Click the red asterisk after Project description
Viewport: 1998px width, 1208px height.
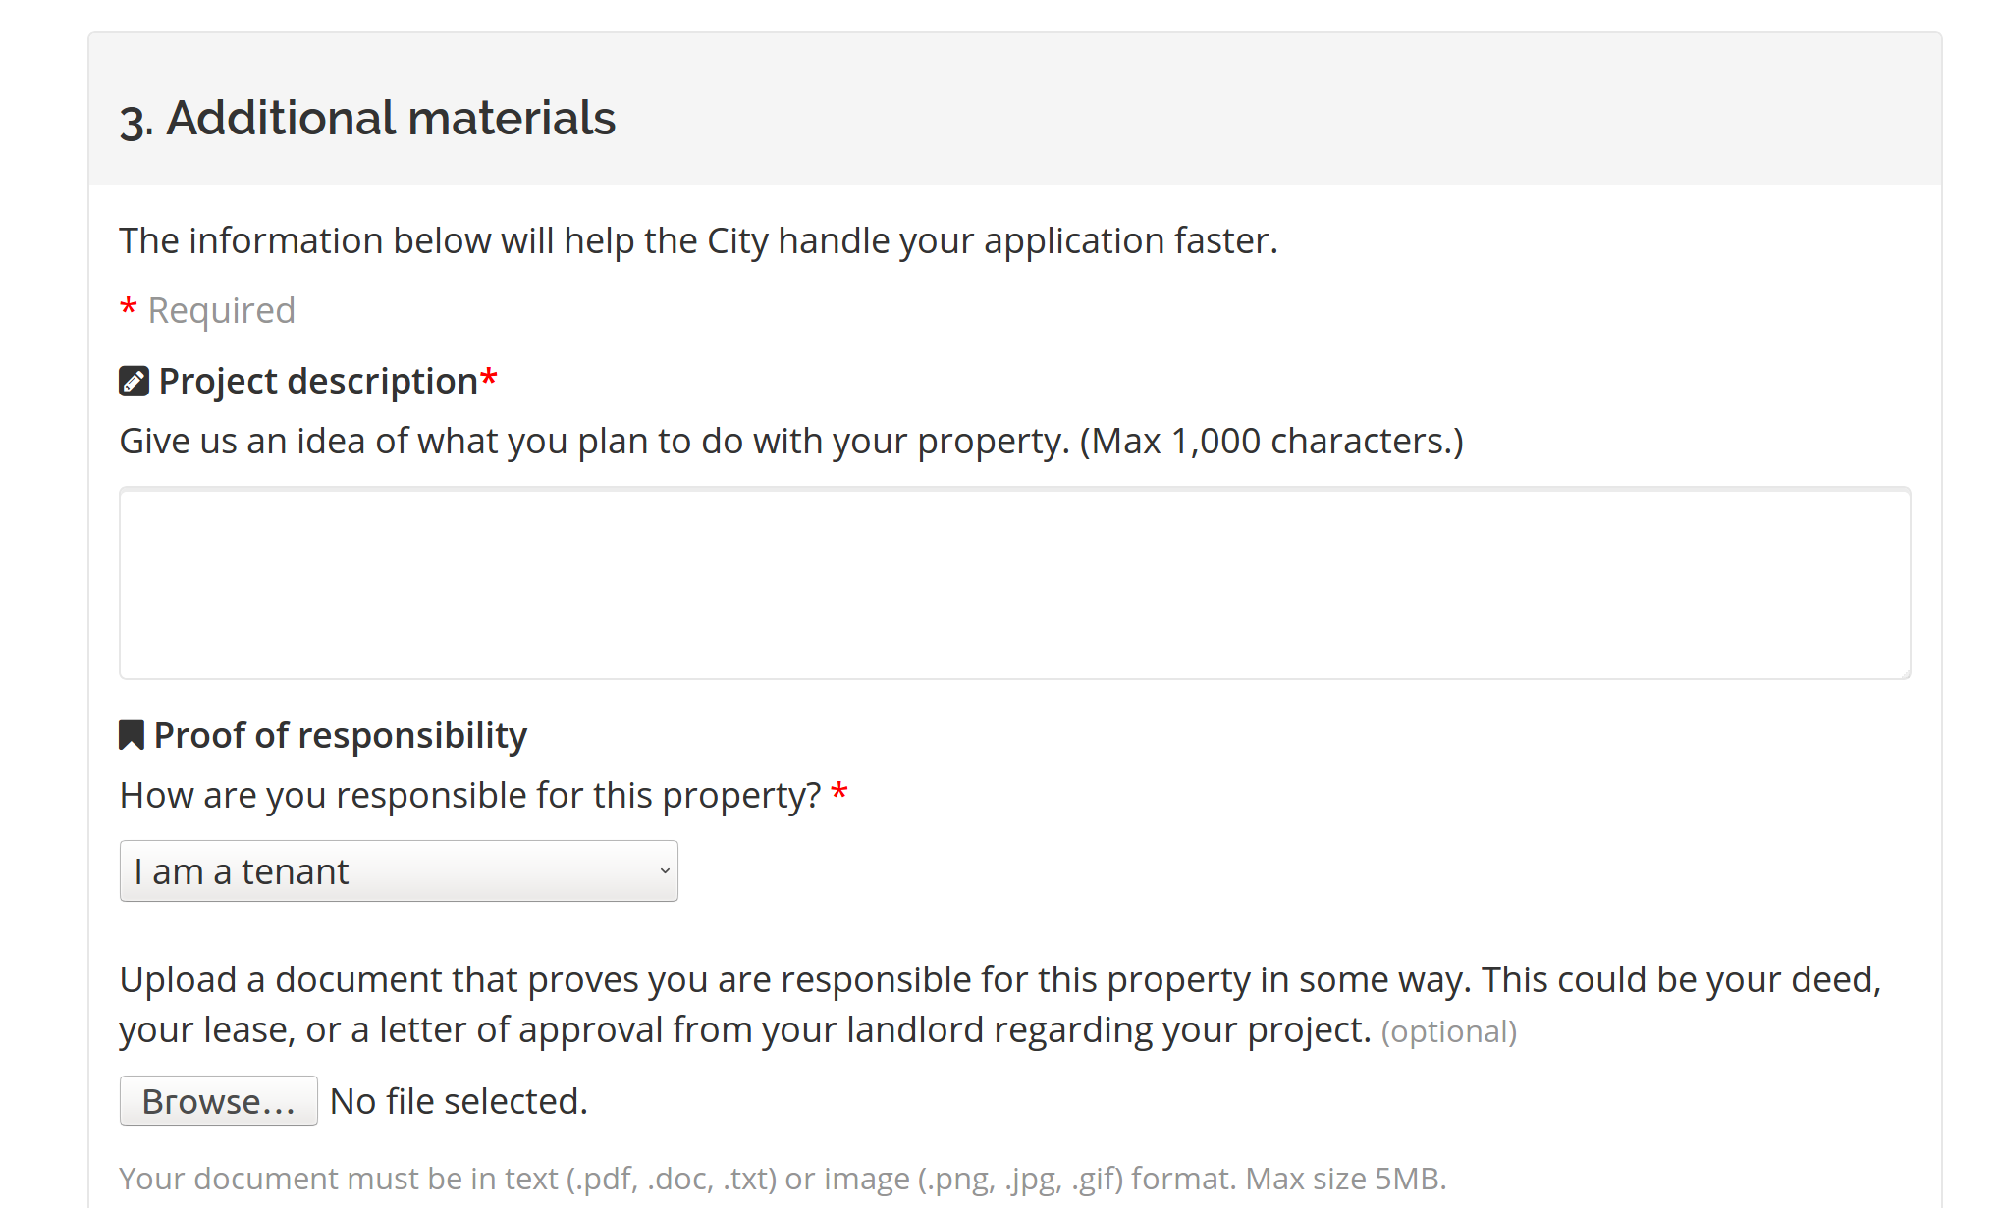tap(489, 377)
